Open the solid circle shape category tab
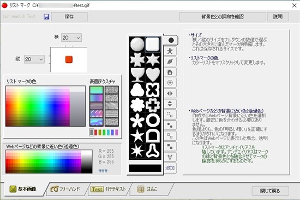Viewport: 300px width, 200px height. (171, 40)
